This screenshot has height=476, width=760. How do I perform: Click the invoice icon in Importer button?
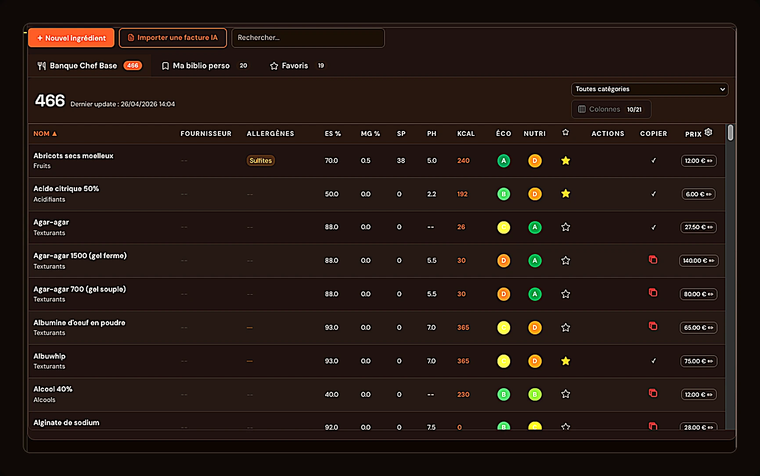[131, 38]
